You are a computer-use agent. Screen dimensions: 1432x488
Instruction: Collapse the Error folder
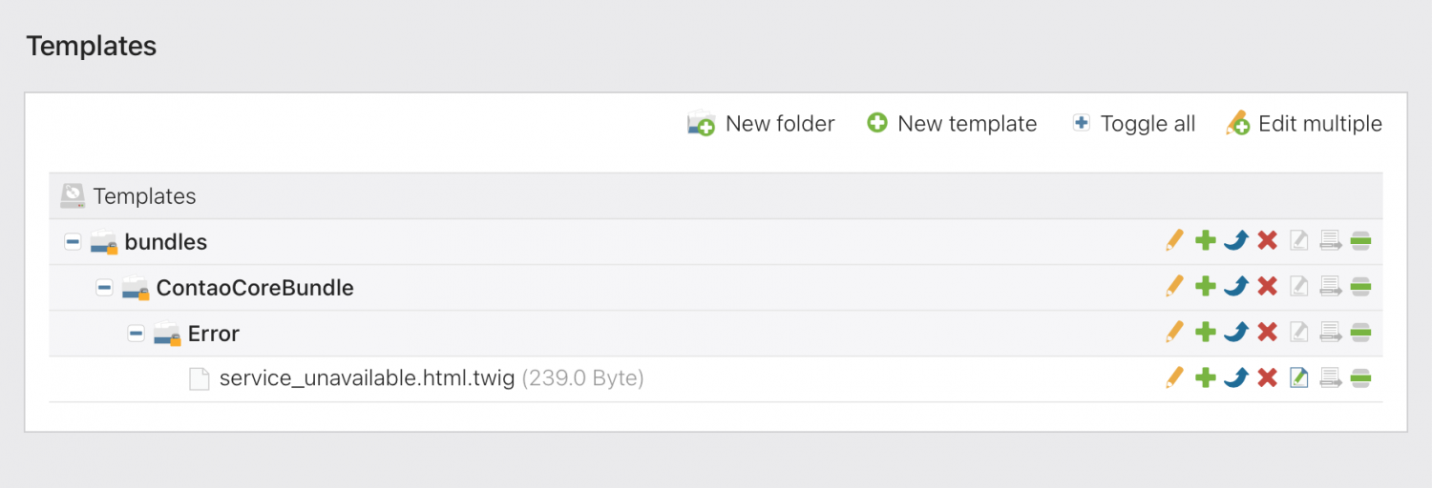coord(136,334)
